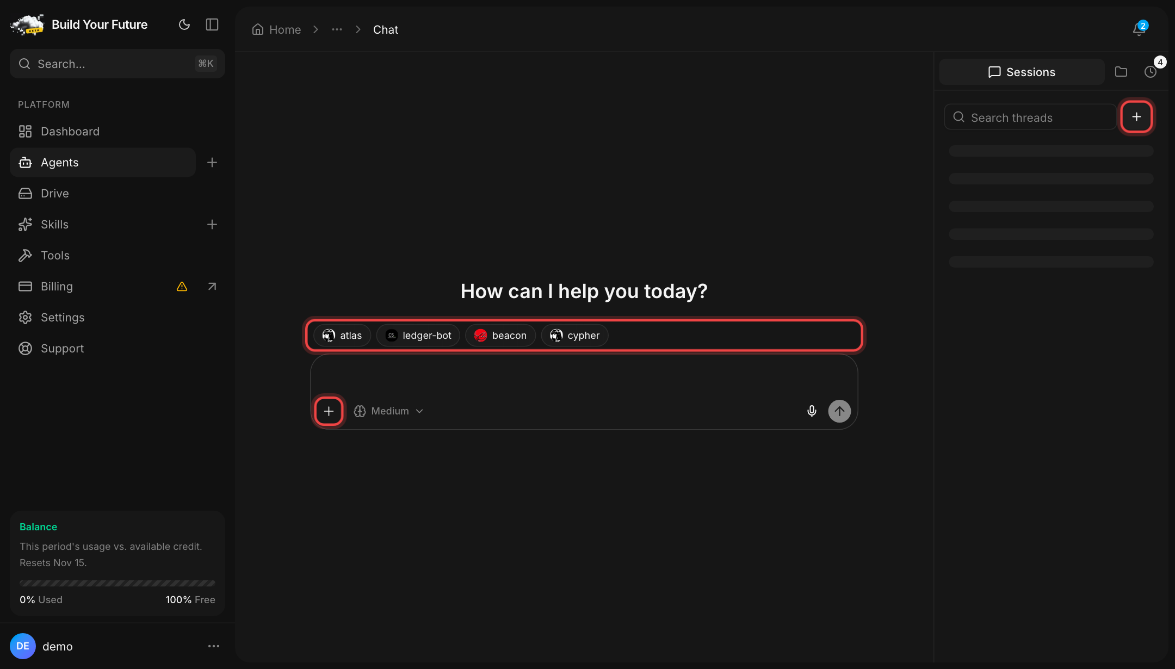Select the cypher agent chip

point(574,335)
